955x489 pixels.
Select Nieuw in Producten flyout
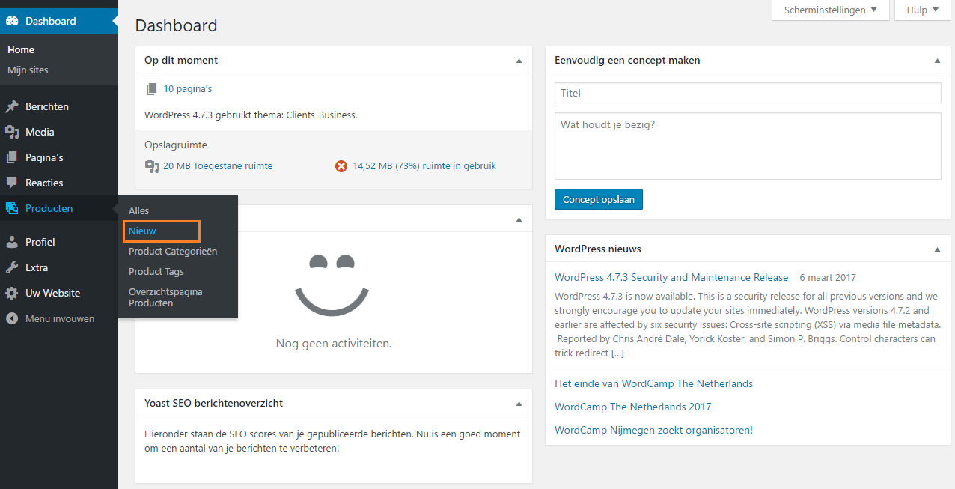142,231
